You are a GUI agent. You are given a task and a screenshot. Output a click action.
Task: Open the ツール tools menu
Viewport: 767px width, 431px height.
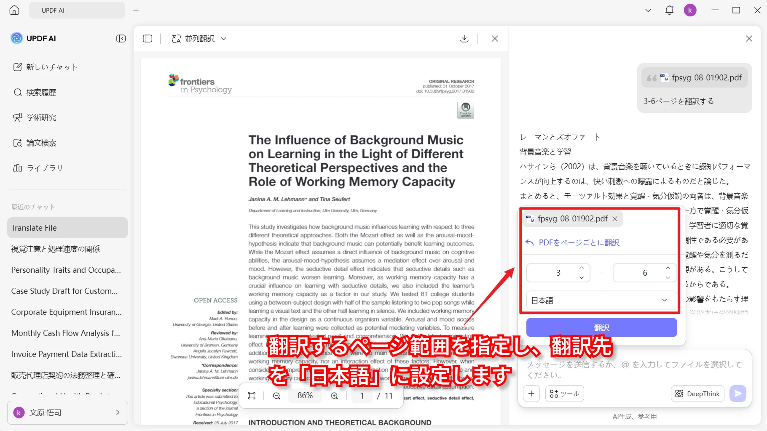565,394
